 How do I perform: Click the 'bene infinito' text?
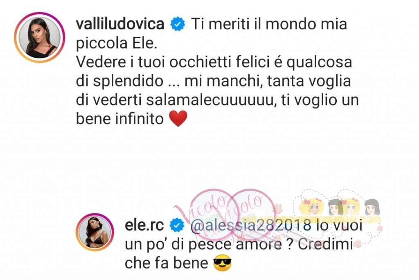tap(120, 118)
